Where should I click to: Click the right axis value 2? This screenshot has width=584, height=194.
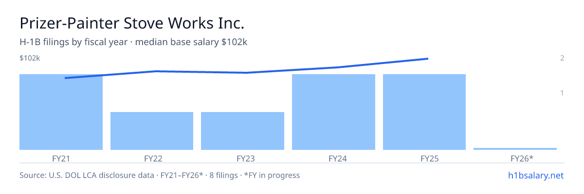562,58
